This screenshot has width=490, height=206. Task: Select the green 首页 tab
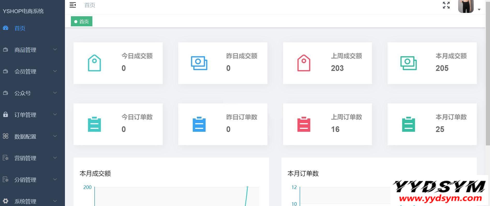(81, 21)
